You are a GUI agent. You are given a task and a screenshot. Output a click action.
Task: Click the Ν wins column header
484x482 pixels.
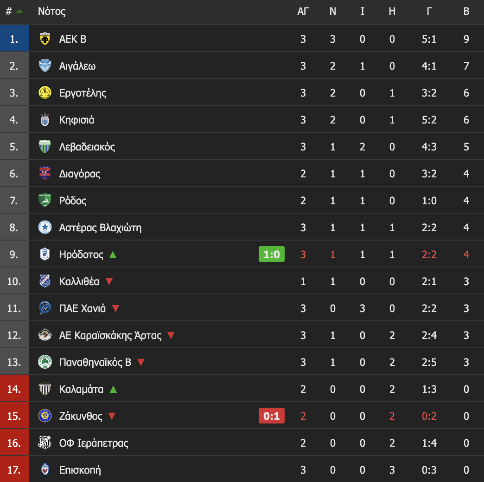pyautogui.click(x=332, y=12)
